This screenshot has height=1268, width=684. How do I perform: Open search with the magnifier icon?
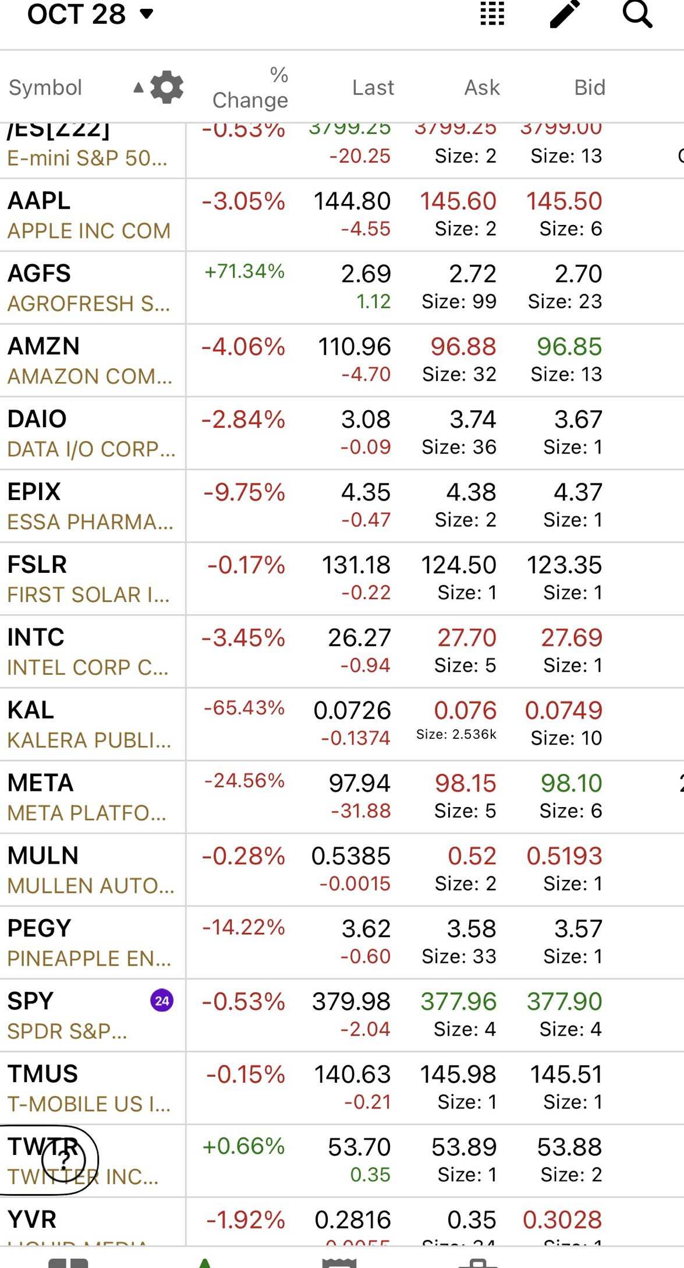pyautogui.click(x=637, y=14)
